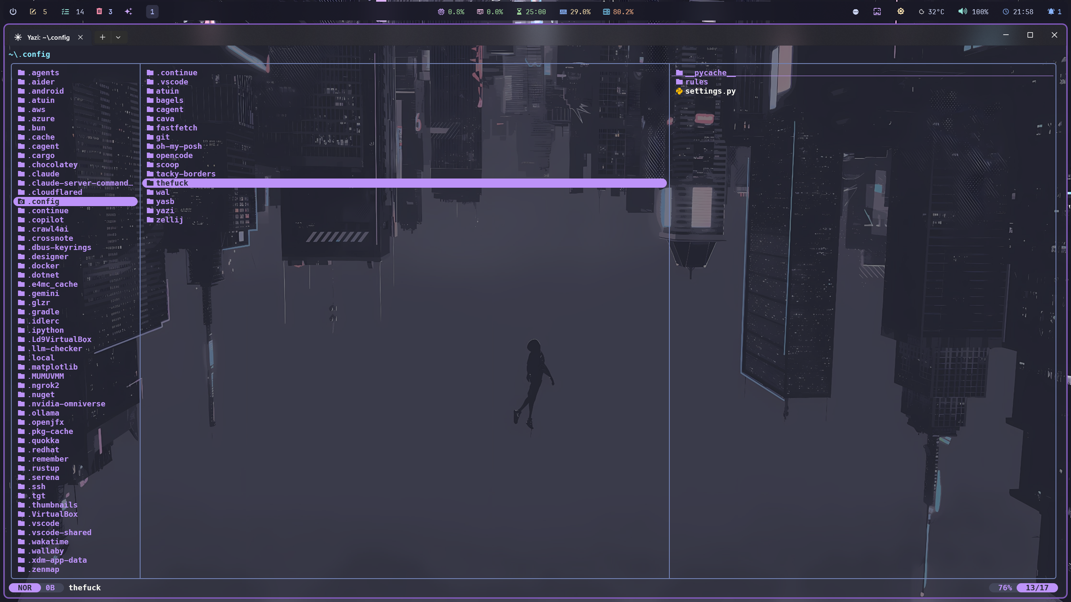Image resolution: width=1071 pixels, height=602 pixels.
Task: Select the Yazi: ~\.config terminal tab
Action: click(49, 37)
